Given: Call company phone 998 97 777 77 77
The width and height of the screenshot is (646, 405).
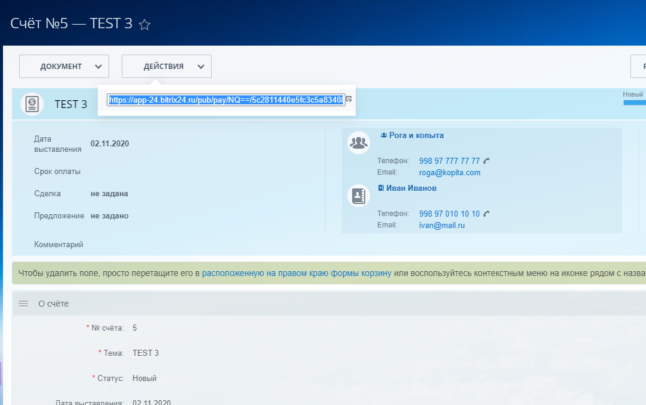Looking at the screenshot, I should (x=449, y=161).
